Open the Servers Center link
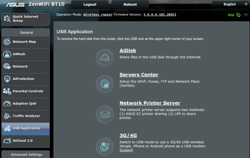The height and width of the screenshot is (158, 250). pos(139,75)
